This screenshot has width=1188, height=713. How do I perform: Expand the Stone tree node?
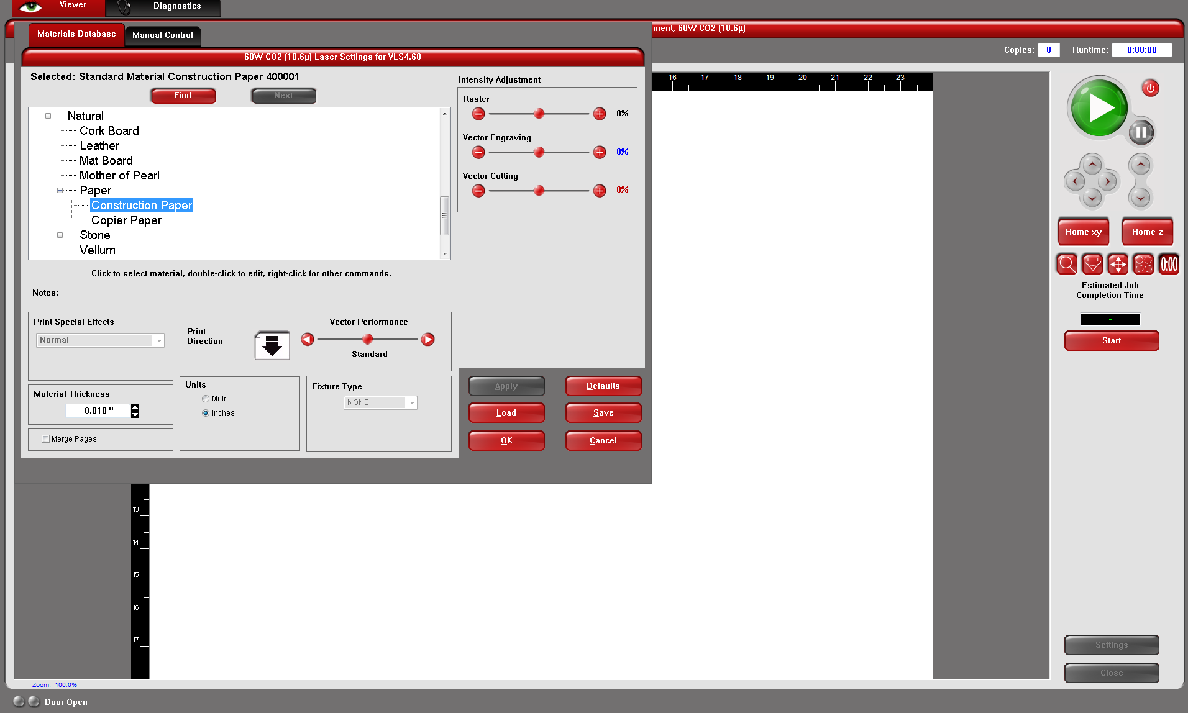coord(60,235)
